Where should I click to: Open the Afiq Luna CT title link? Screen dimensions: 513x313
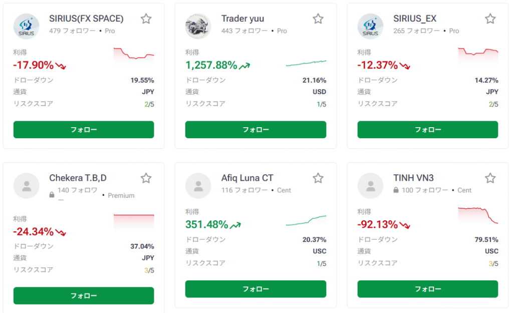coord(247,178)
